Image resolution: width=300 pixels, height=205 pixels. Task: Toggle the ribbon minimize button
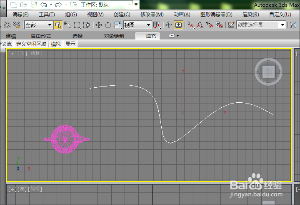tap(172, 36)
